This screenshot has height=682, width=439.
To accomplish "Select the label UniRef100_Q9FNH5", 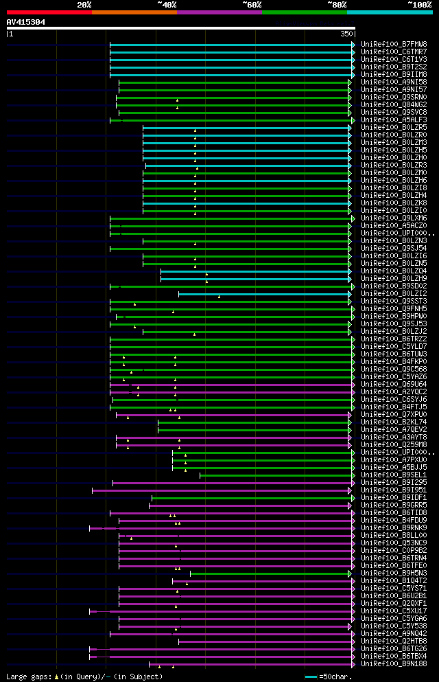I will click(394, 309).
